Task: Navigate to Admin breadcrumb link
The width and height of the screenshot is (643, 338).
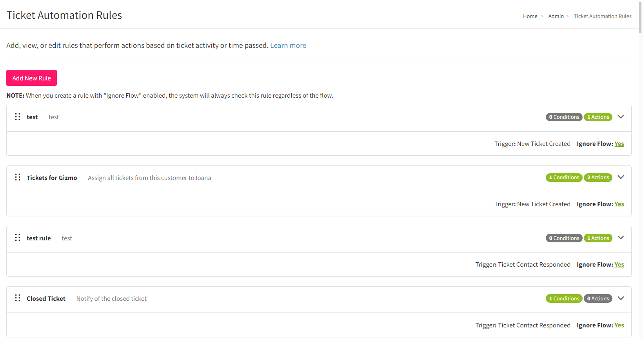Action: pyautogui.click(x=556, y=16)
